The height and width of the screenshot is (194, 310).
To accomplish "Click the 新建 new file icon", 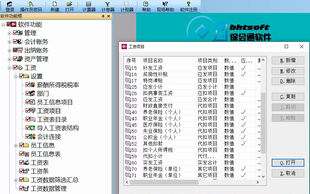I will point(55,6).
